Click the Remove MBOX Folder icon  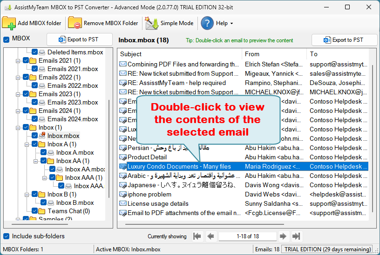(75, 23)
